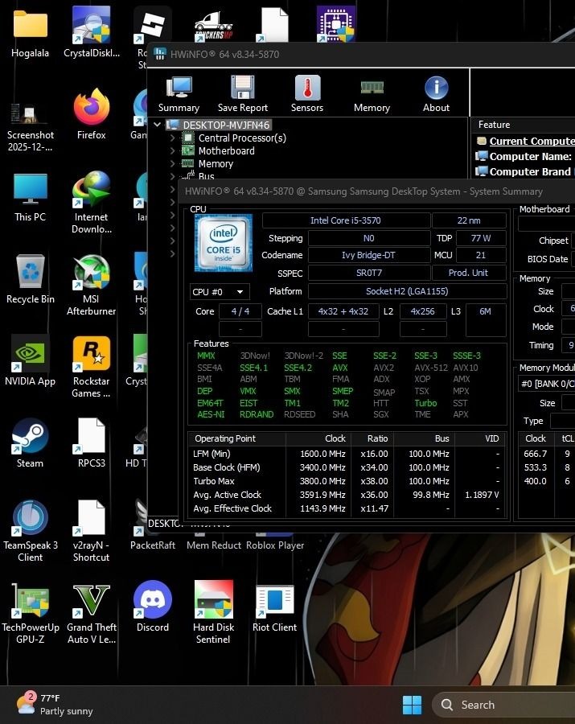Viewport: 575px width, 724px height.
Task: Click the HWiNFO 64 main window title bar
Action: coord(361,55)
